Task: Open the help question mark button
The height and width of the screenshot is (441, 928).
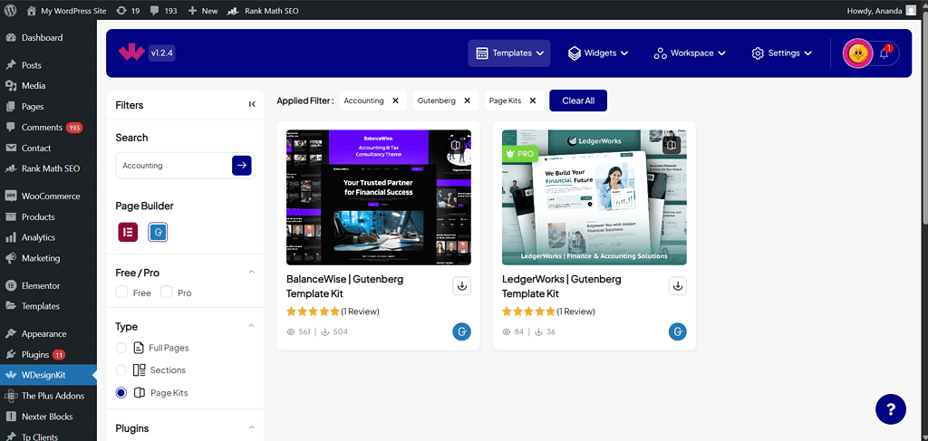Action: [891, 409]
